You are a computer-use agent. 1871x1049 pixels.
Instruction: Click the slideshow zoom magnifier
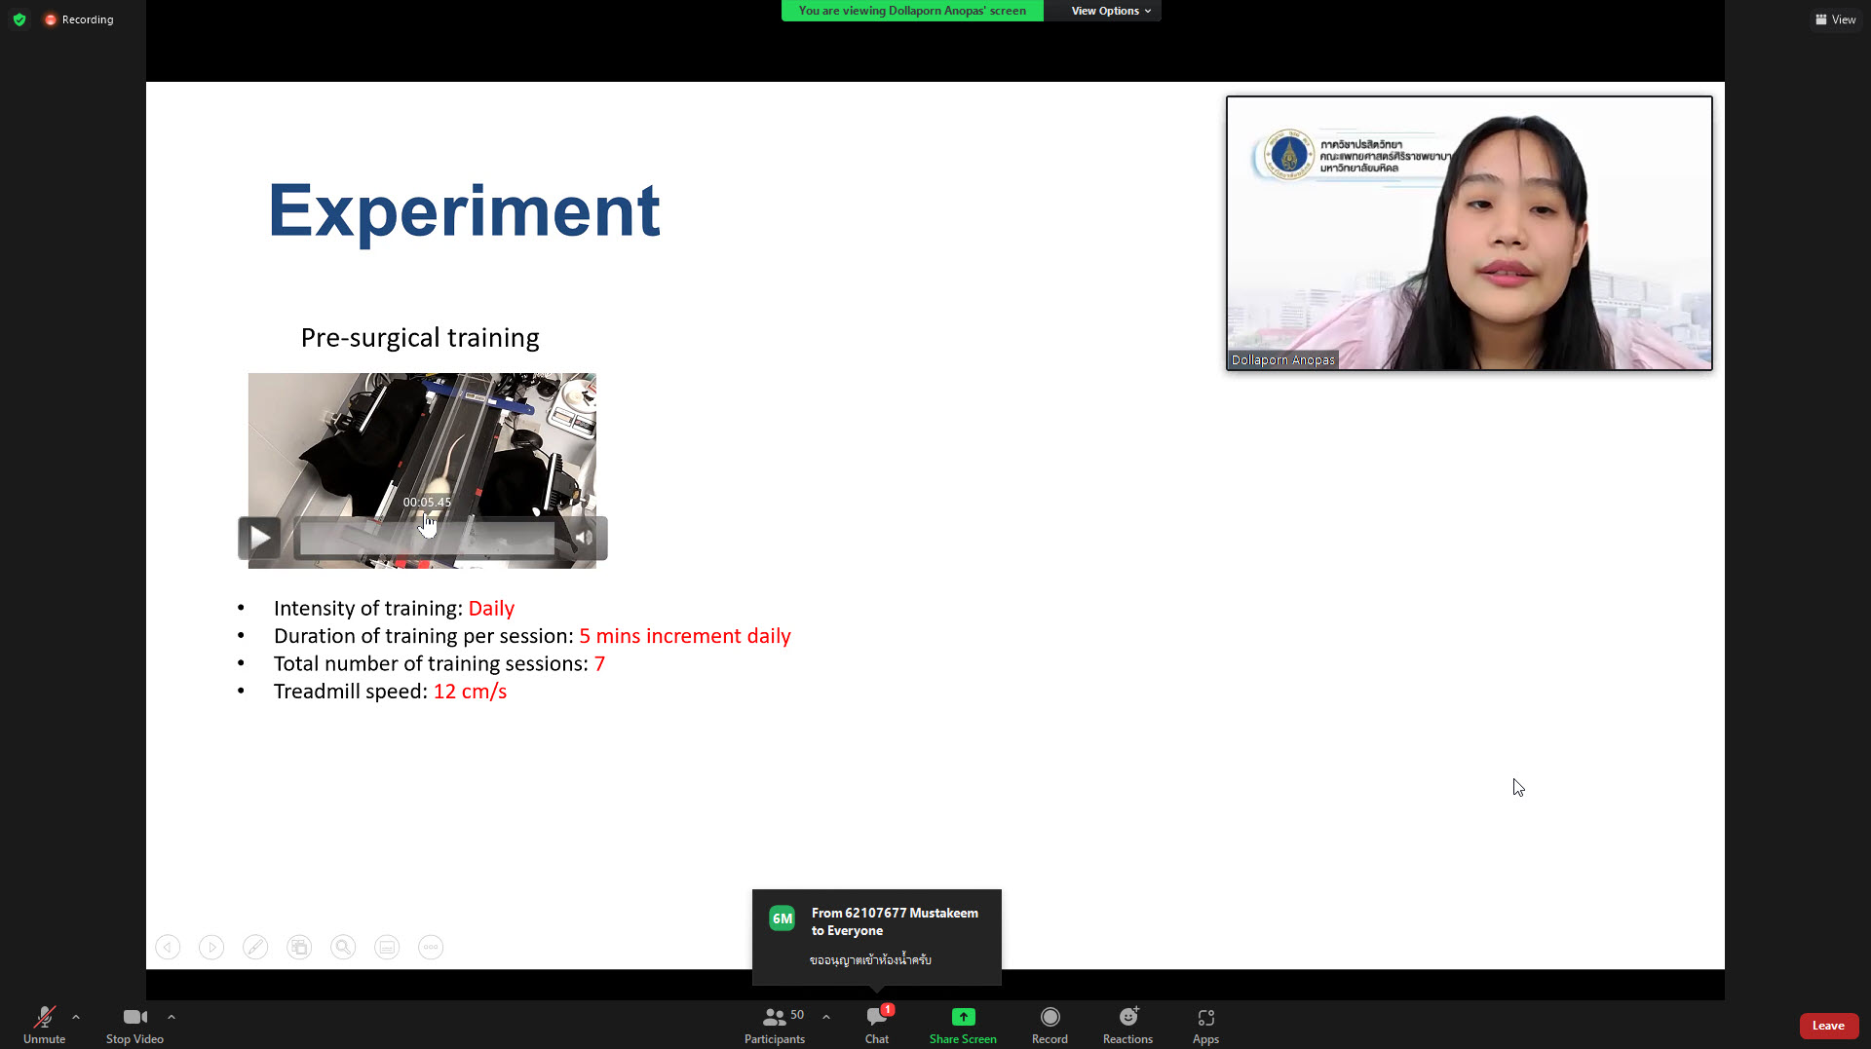pos(343,947)
